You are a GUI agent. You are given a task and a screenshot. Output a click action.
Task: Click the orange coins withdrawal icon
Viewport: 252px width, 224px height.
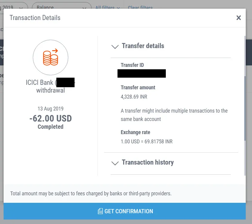pos(50,57)
